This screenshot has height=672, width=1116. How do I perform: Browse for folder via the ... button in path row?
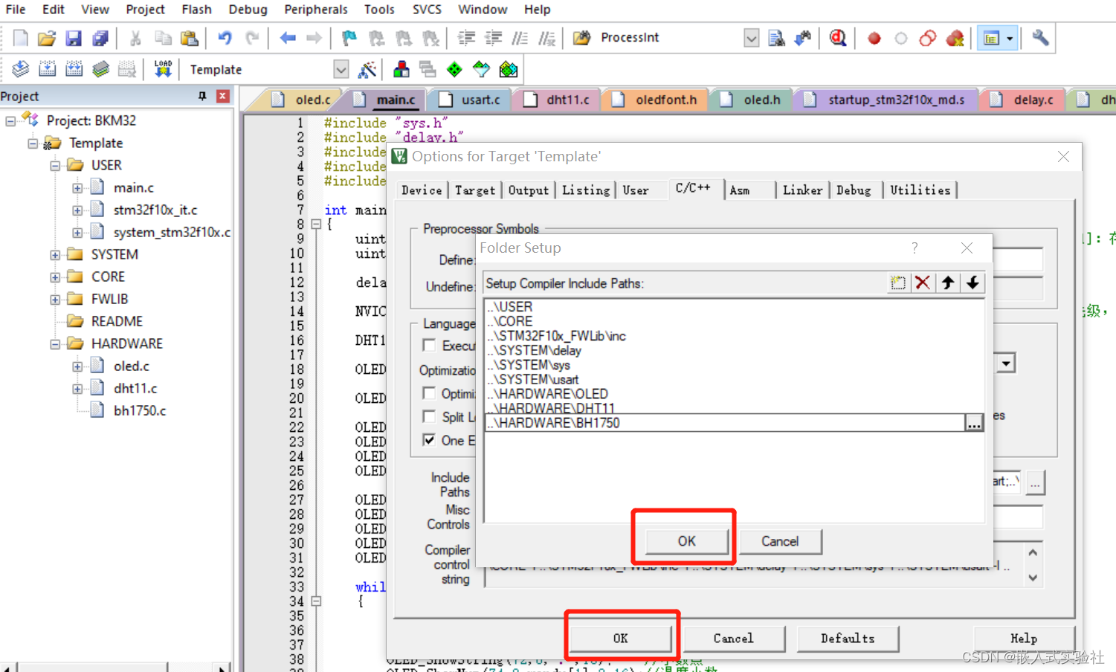click(974, 423)
